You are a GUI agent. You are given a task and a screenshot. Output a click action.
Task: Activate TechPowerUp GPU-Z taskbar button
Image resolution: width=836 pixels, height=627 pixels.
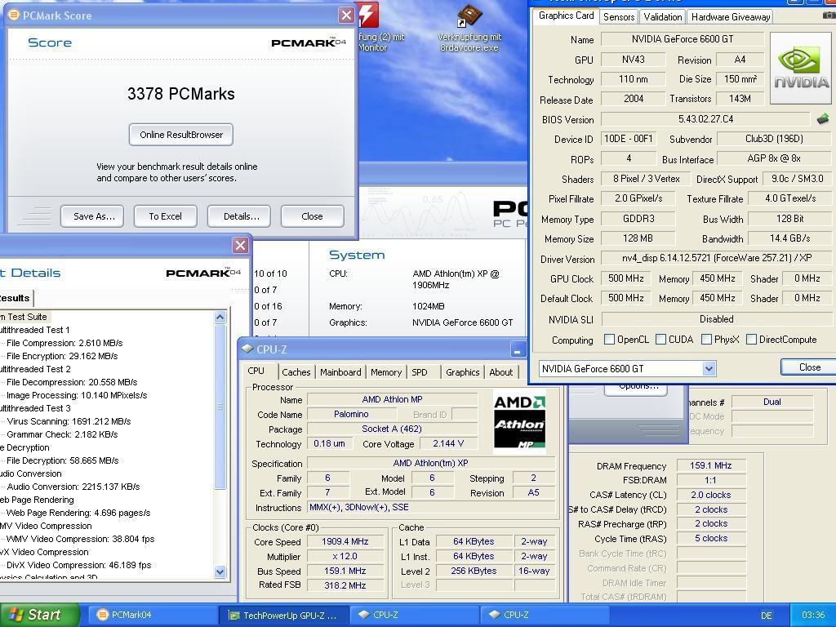(x=282, y=615)
